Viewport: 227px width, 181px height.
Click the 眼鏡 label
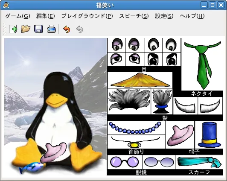pyautogui.click(x=141, y=172)
